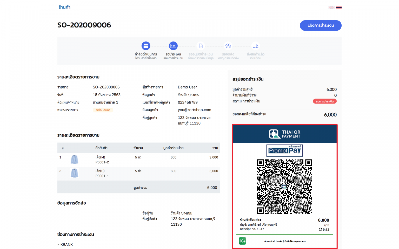Click the รอโอนสินค้า order status badge

point(103,110)
